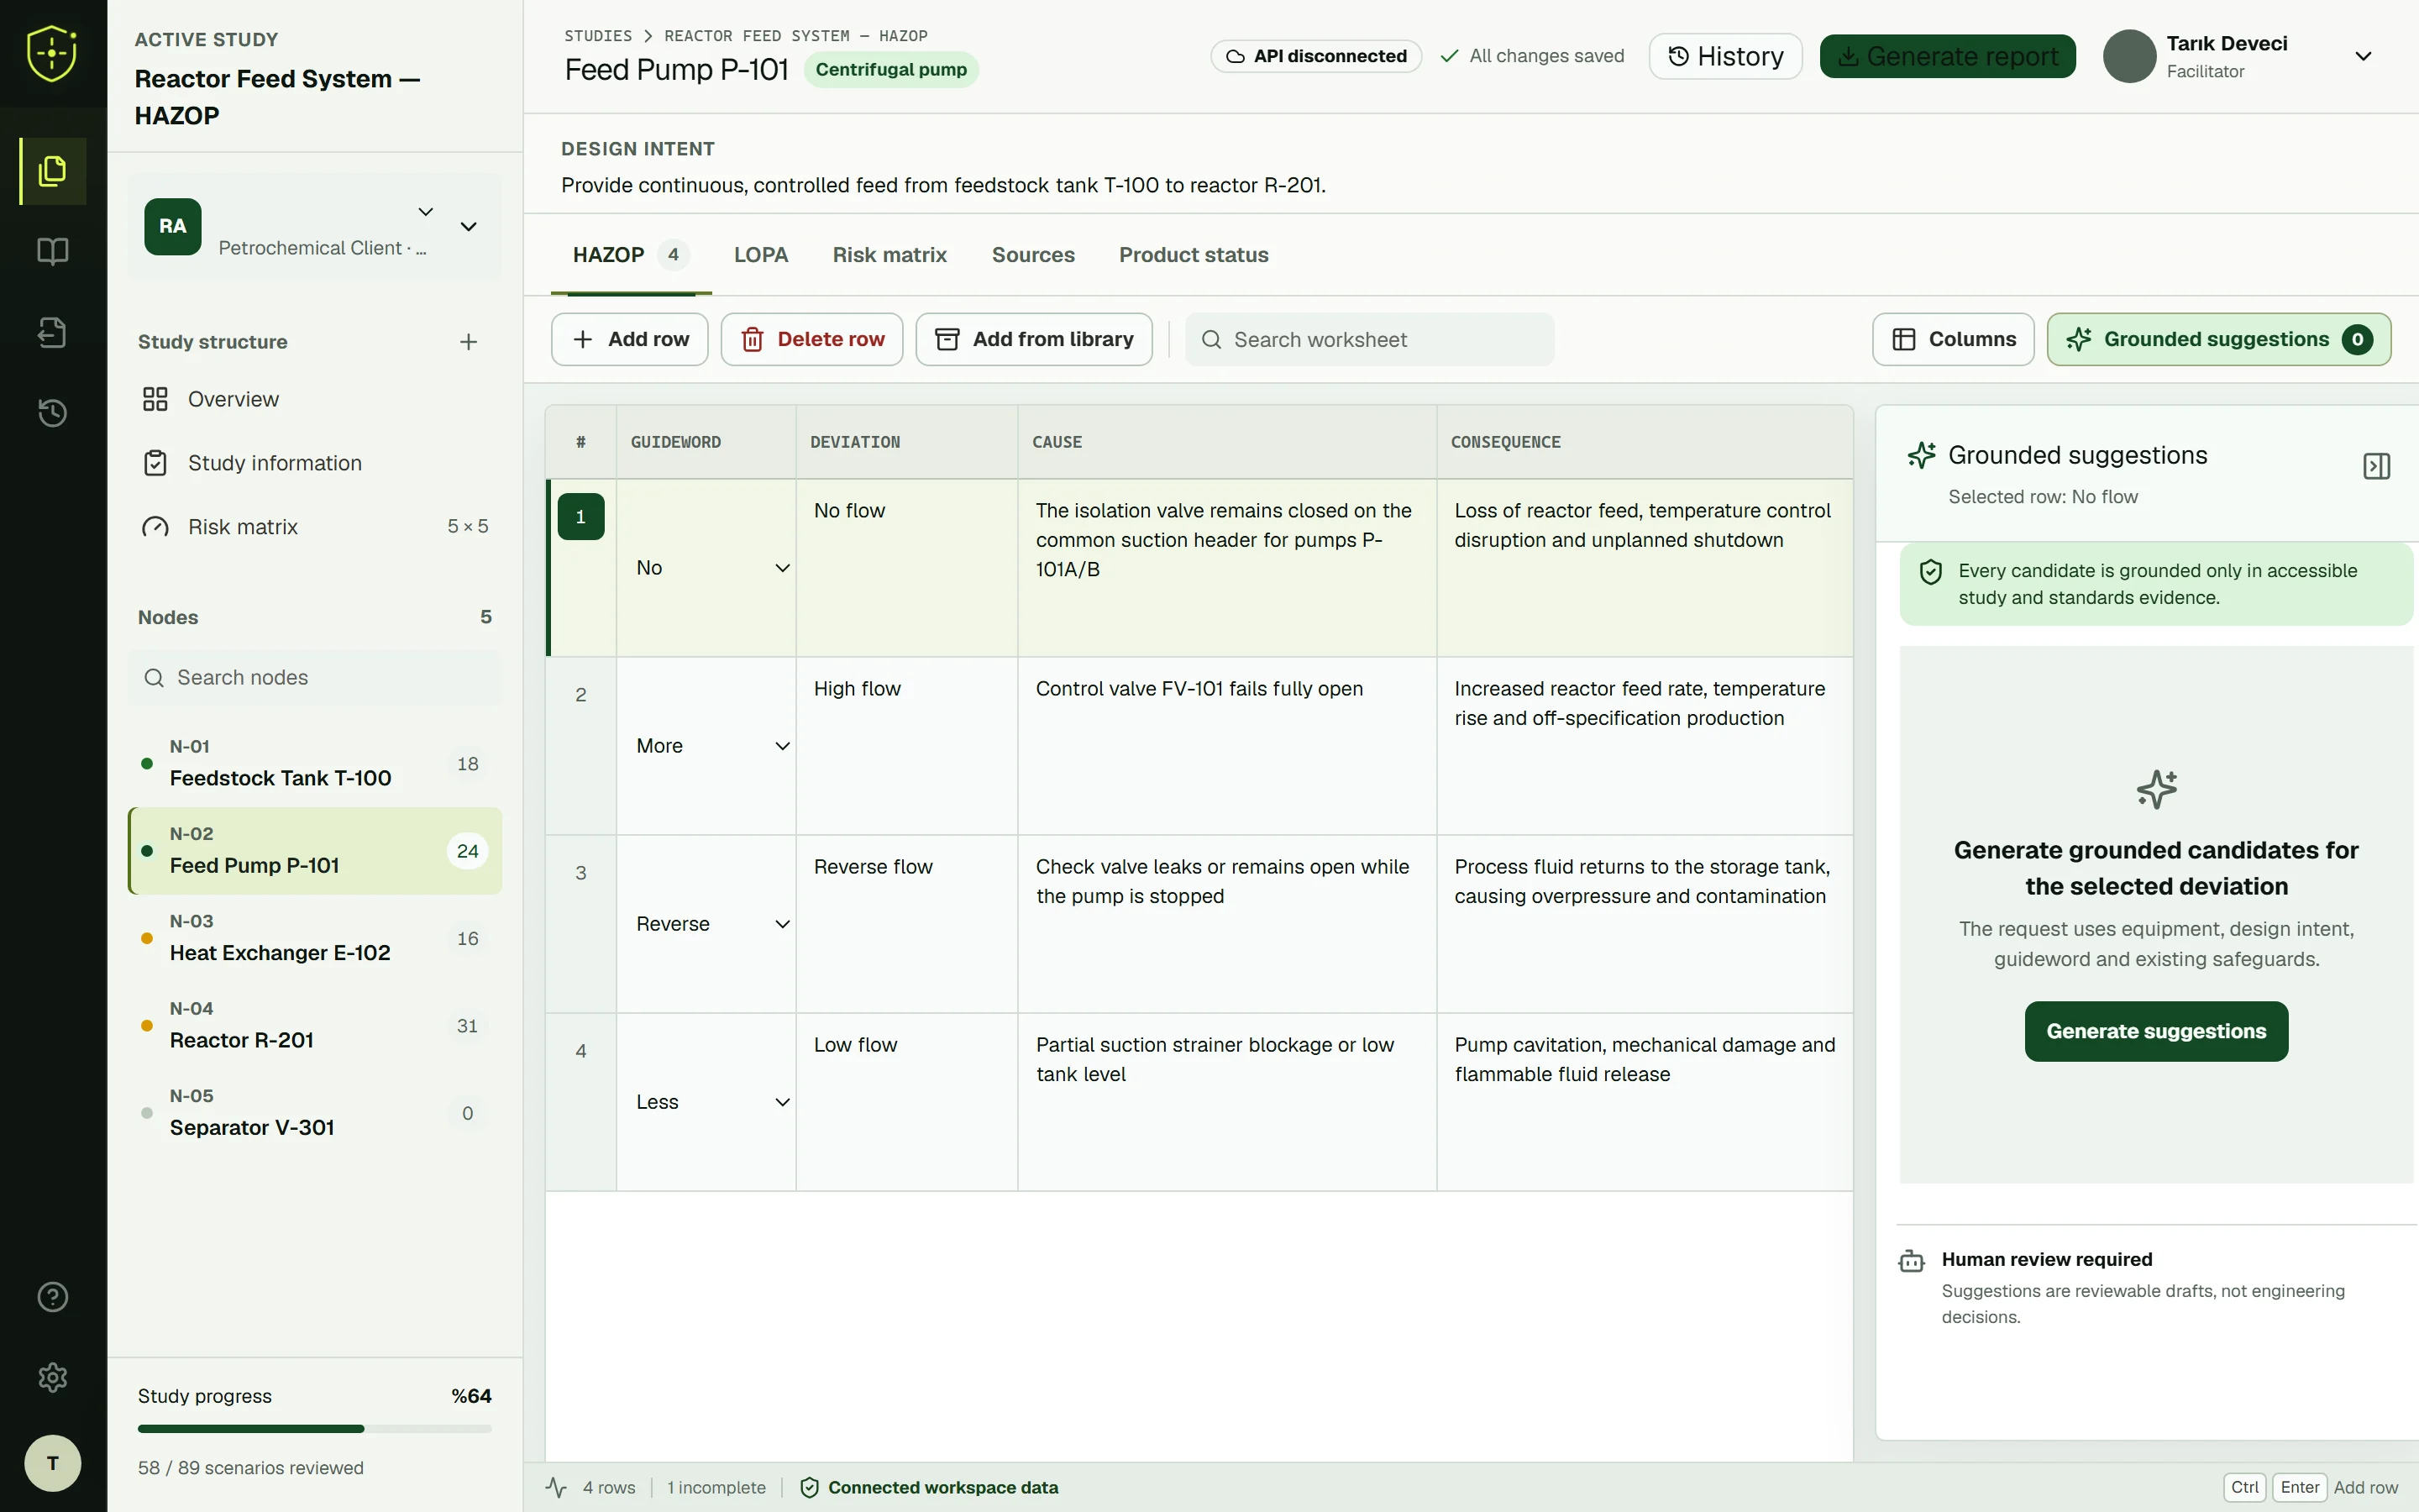2419x1512 pixels.
Task: Click the magnifier icon in Search worksheet
Action: click(1210, 340)
